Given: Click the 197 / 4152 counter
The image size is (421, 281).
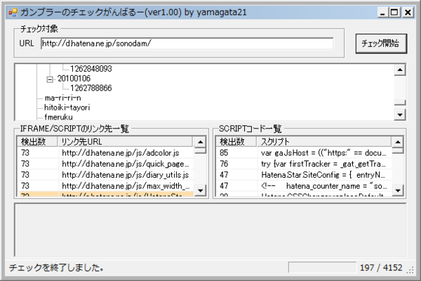Looking at the screenshot, I should (381, 268).
